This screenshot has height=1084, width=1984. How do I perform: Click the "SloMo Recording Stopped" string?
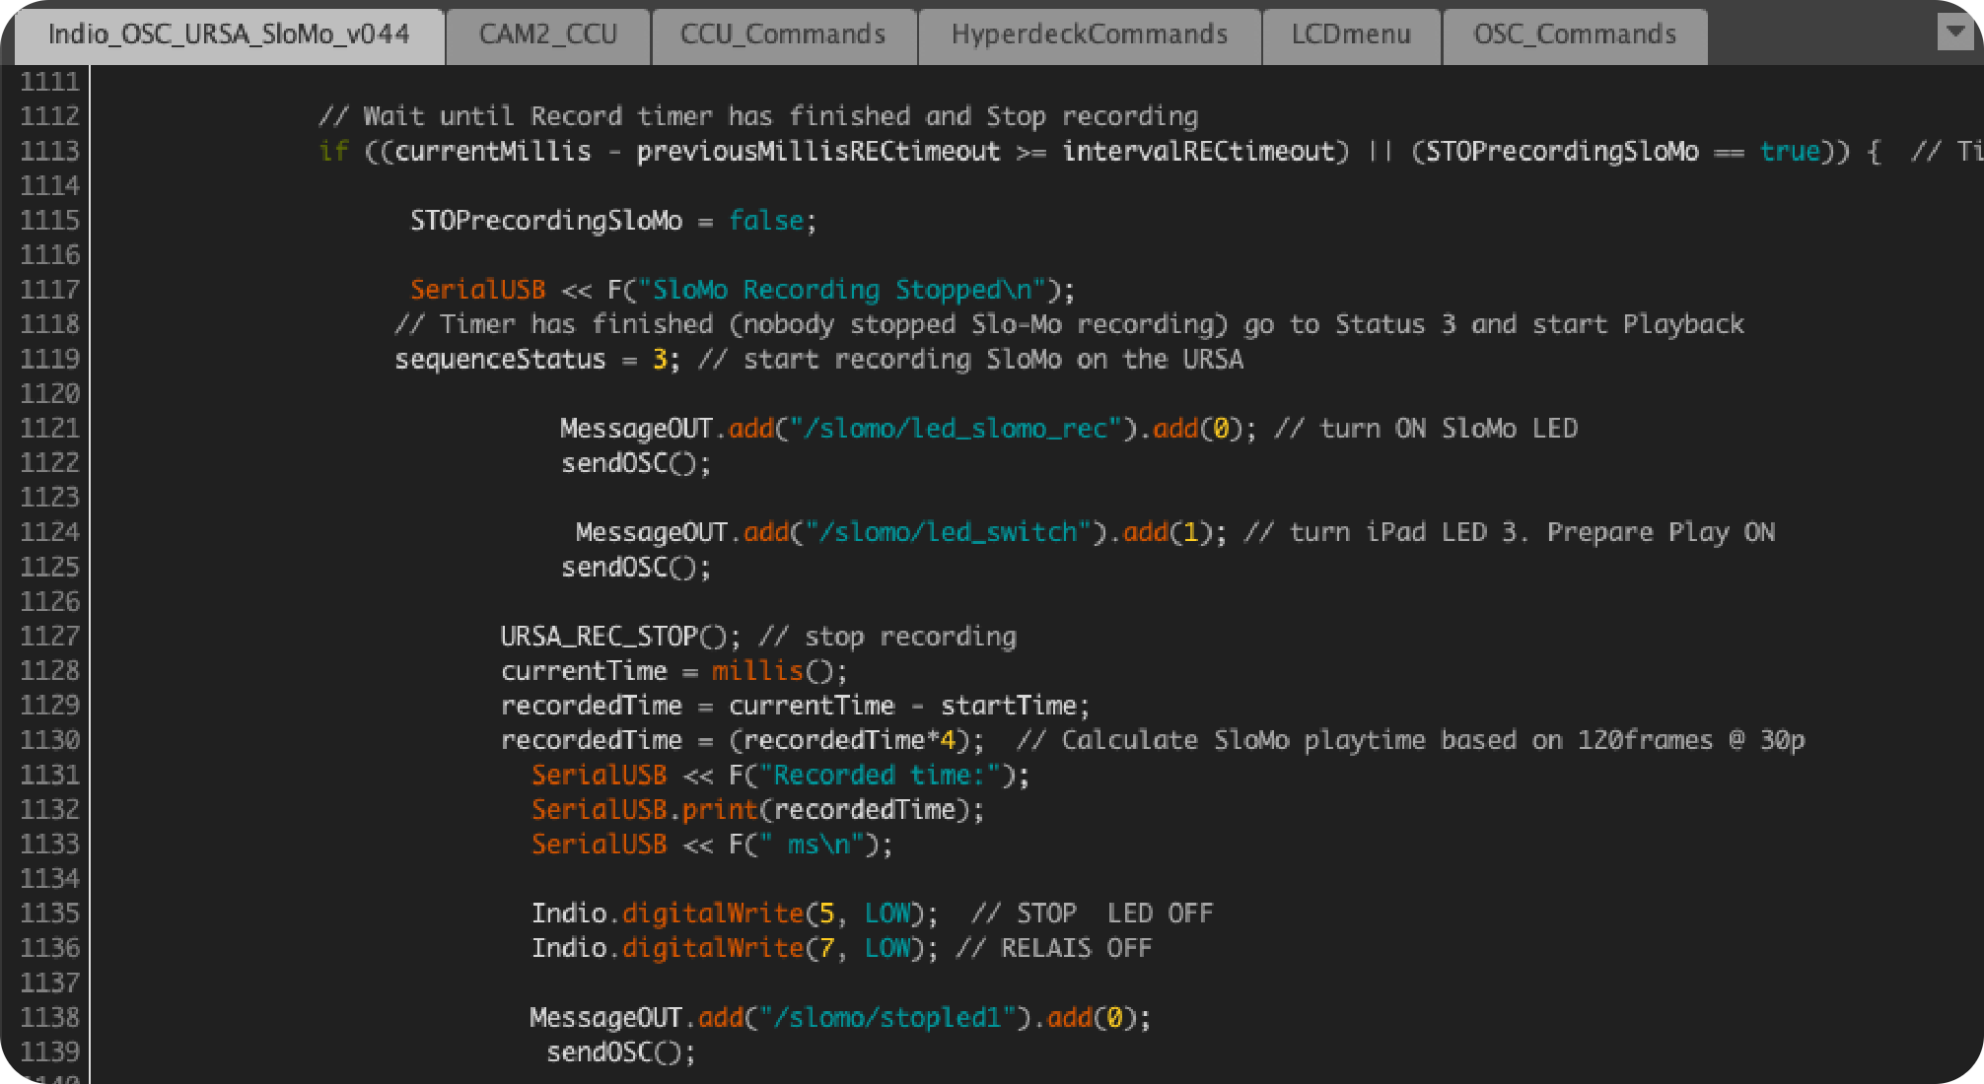pyautogui.click(x=842, y=290)
